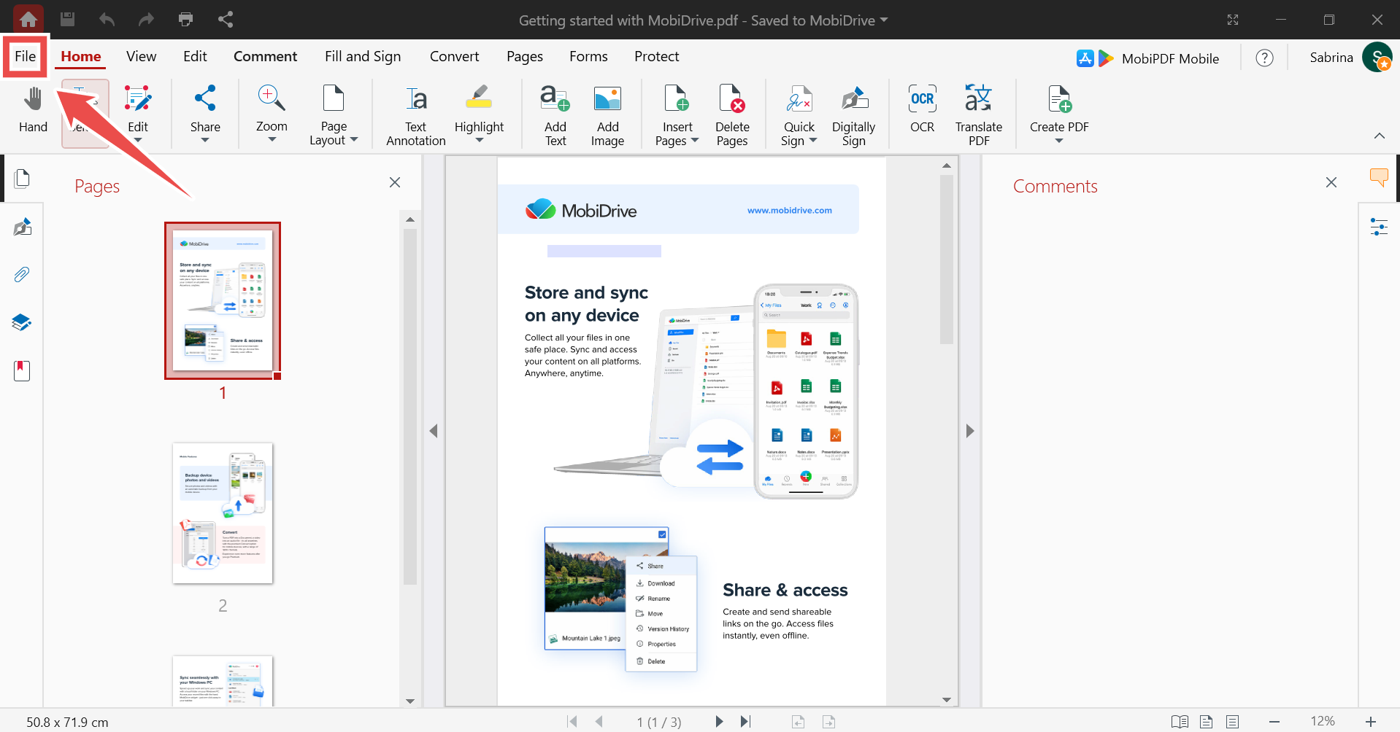Image resolution: width=1400 pixels, height=732 pixels.
Task: Open the help question mark icon
Action: 1264,58
